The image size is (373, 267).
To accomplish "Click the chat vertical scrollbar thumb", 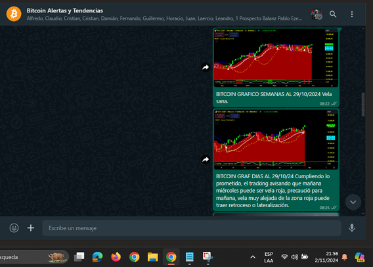I will [362, 105].
